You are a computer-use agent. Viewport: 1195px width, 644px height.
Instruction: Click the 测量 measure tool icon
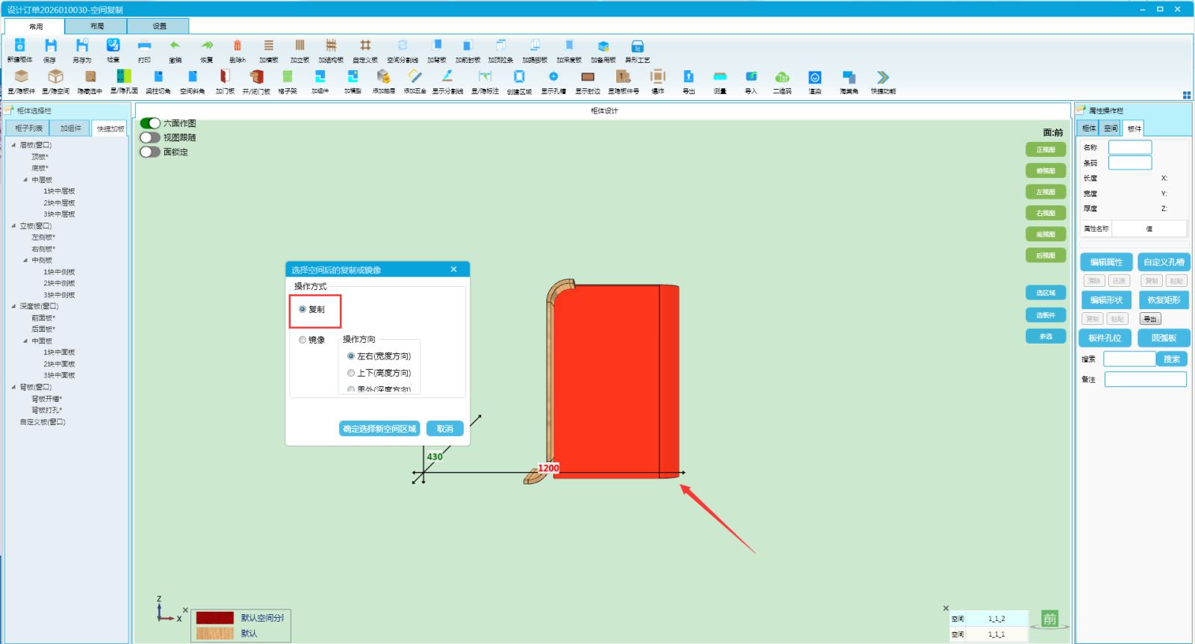720,77
